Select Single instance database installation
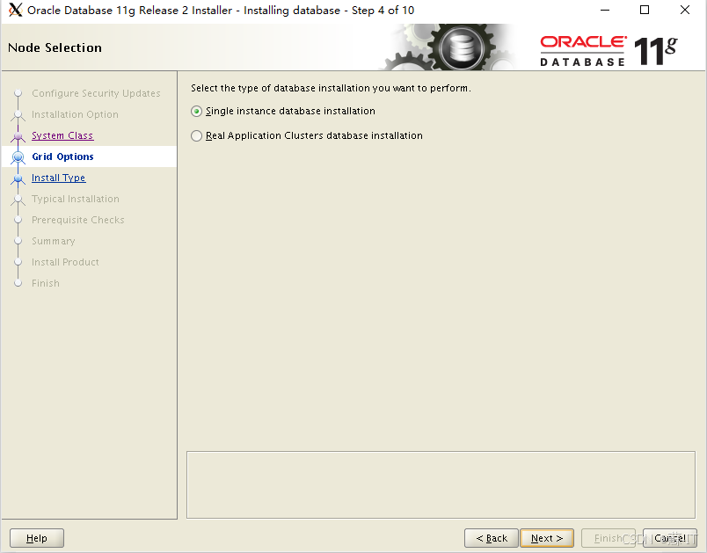Viewport: 707px width, 553px height. (x=195, y=111)
